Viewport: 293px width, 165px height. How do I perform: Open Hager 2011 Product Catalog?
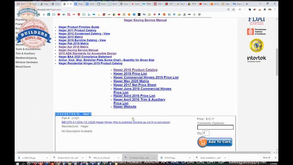(77, 30)
